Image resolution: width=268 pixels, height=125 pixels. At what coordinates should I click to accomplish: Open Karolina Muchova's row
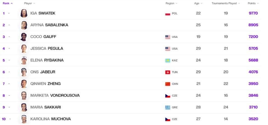click(130, 119)
